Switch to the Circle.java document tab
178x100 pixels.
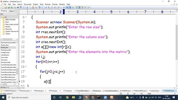point(68,91)
